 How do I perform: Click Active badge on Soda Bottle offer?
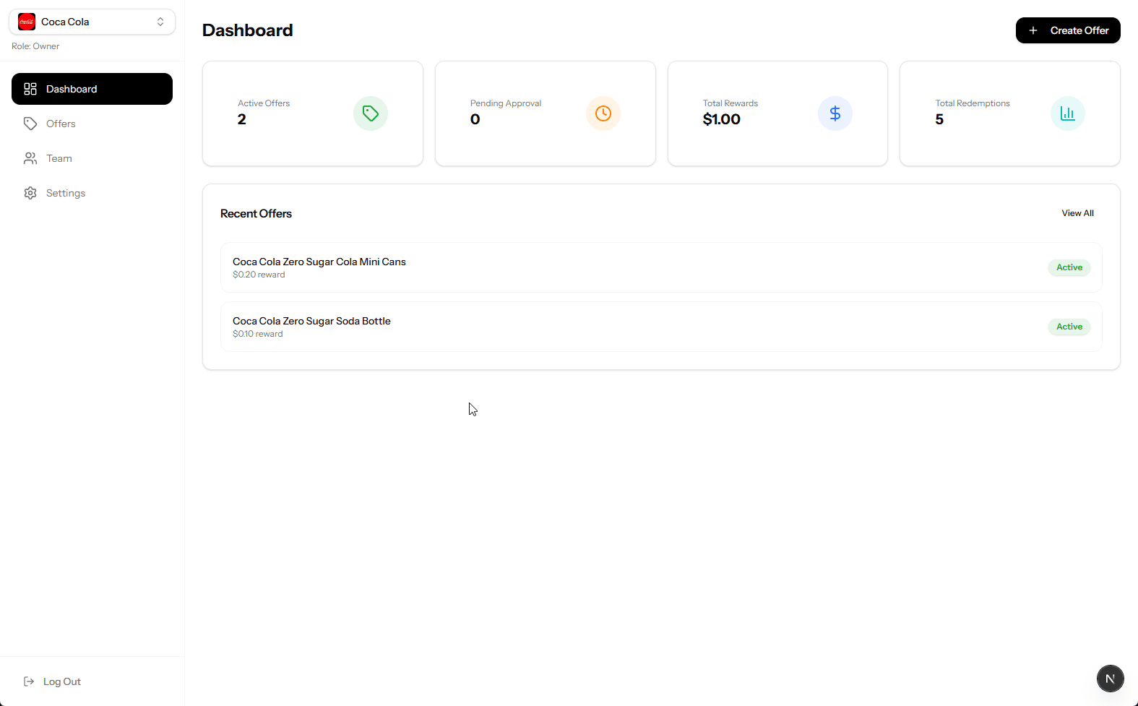(x=1069, y=327)
